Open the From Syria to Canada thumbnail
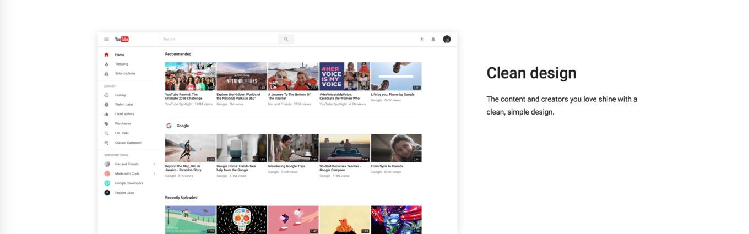Screen dimensions: 749x234 pyautogui.click(x=396, y=148)
